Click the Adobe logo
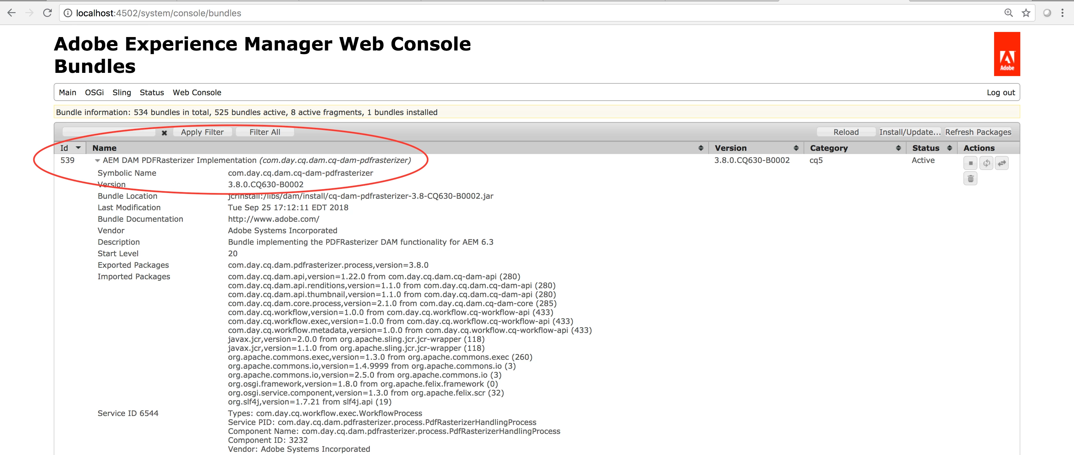Screen dimensions: 1074x455 1007,54
